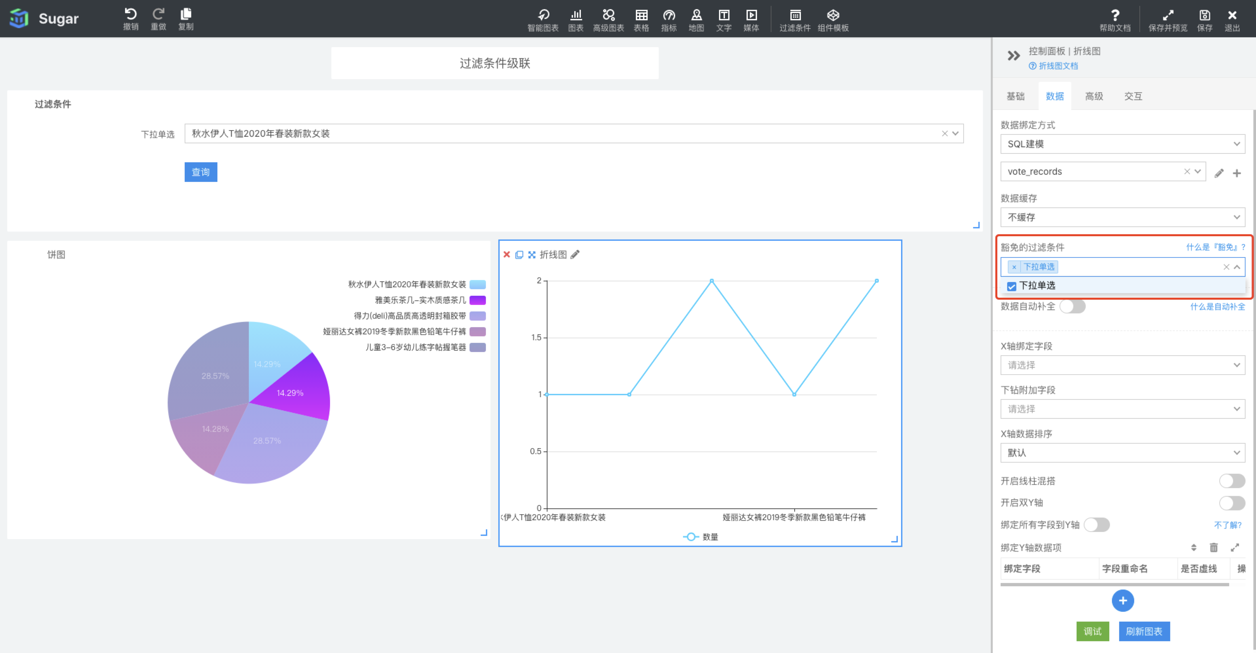Open the X轴绑定字段 dropdown

click(1122, 365)
